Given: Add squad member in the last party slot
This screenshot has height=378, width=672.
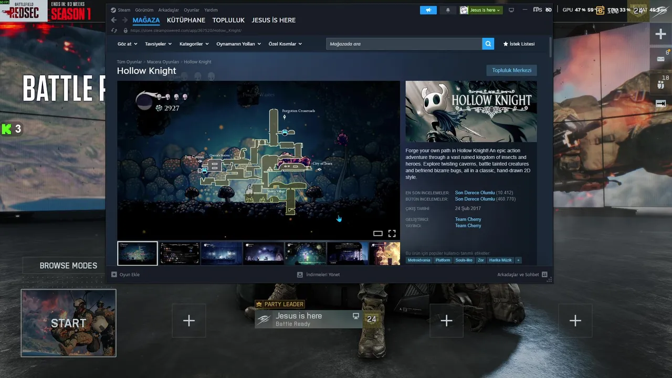Looking at the screenshot, I should click(x=575, y=321).
